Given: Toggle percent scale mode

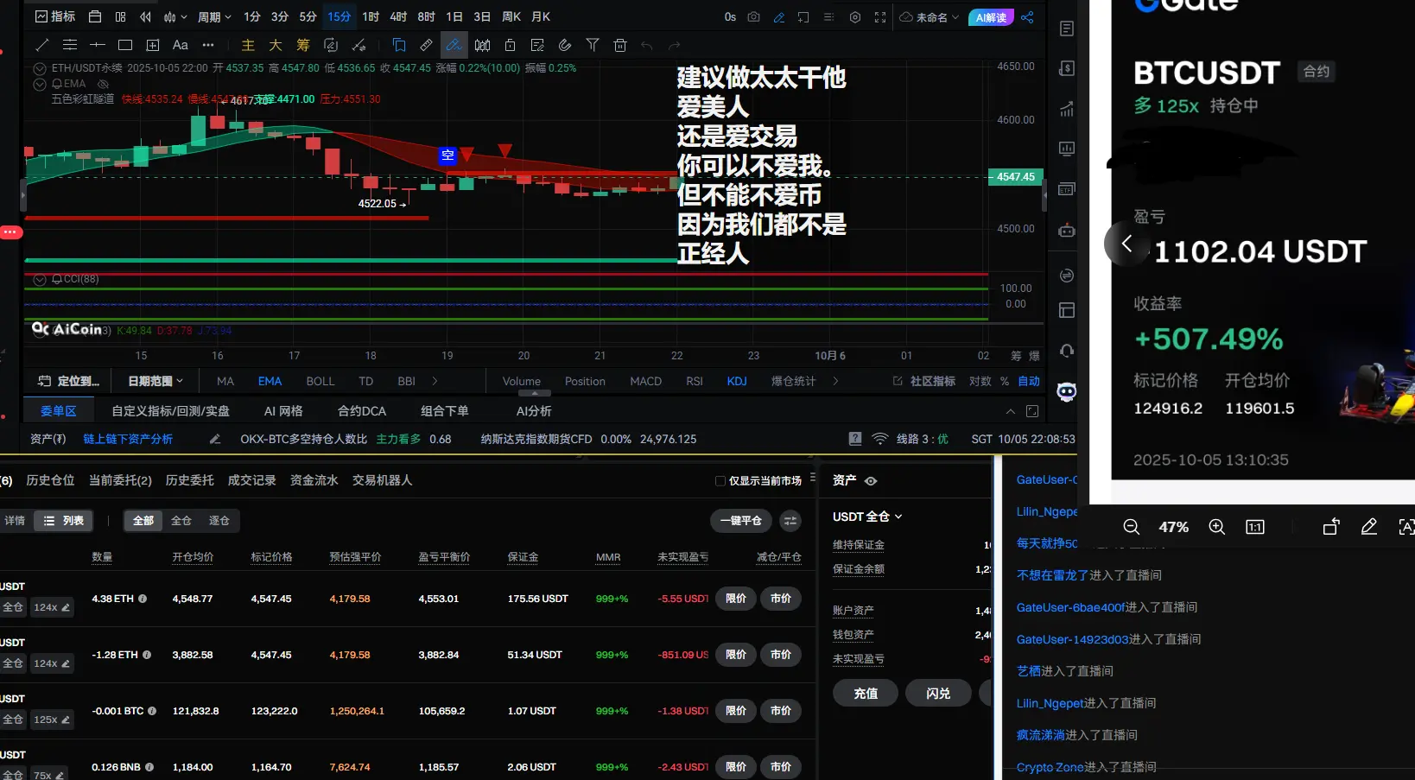Looking at the screenshot, I should pyautogui.click(x=1005, y=381).
